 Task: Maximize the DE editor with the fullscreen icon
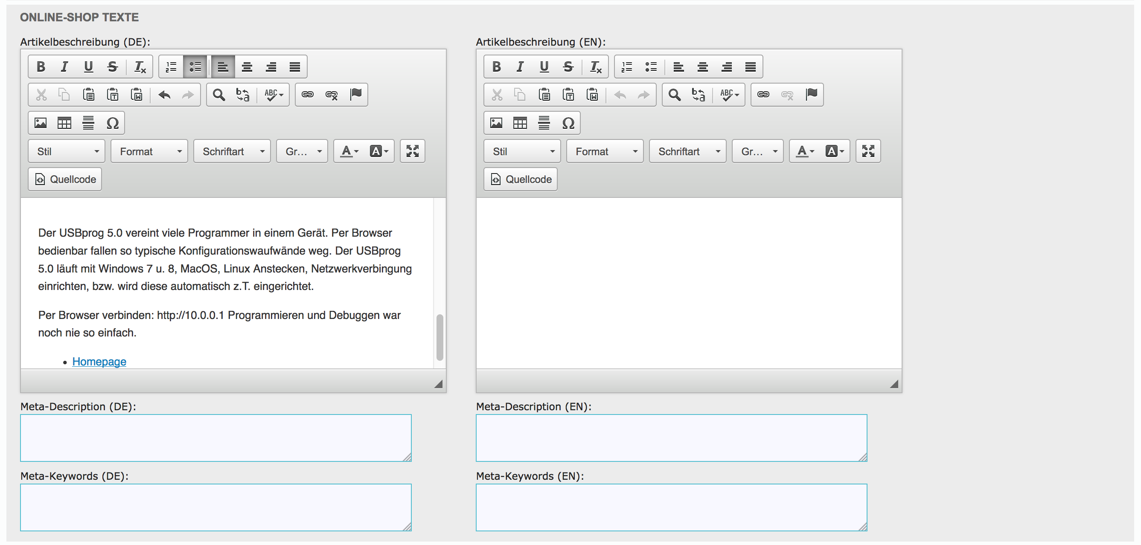[412, 151]
